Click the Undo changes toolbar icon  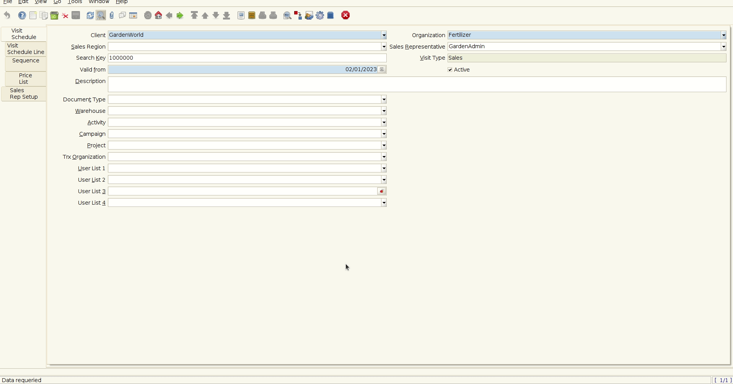[7, 15]
